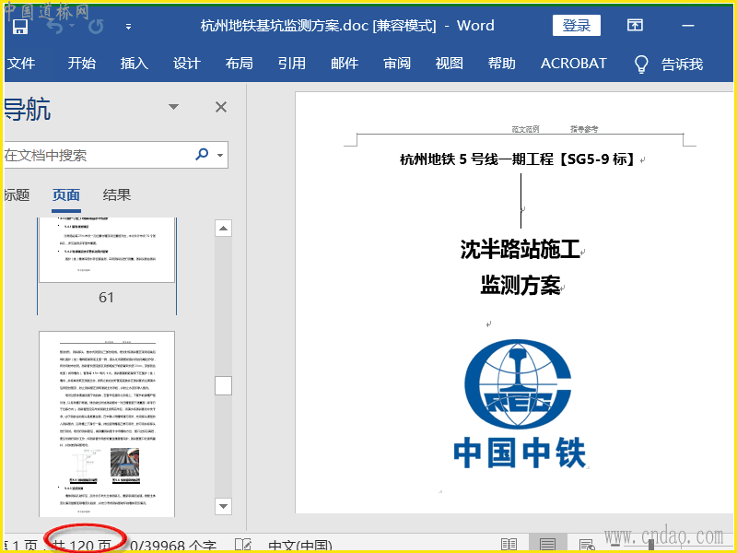Screen dimensions: 737x553
Task: Select the 页面 navigation tab
Action: point(66,195)
